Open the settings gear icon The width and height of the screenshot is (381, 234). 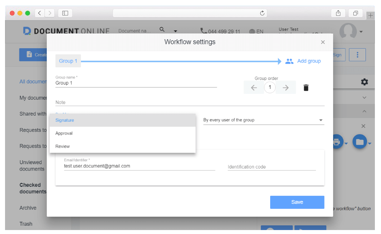point(364,82)
